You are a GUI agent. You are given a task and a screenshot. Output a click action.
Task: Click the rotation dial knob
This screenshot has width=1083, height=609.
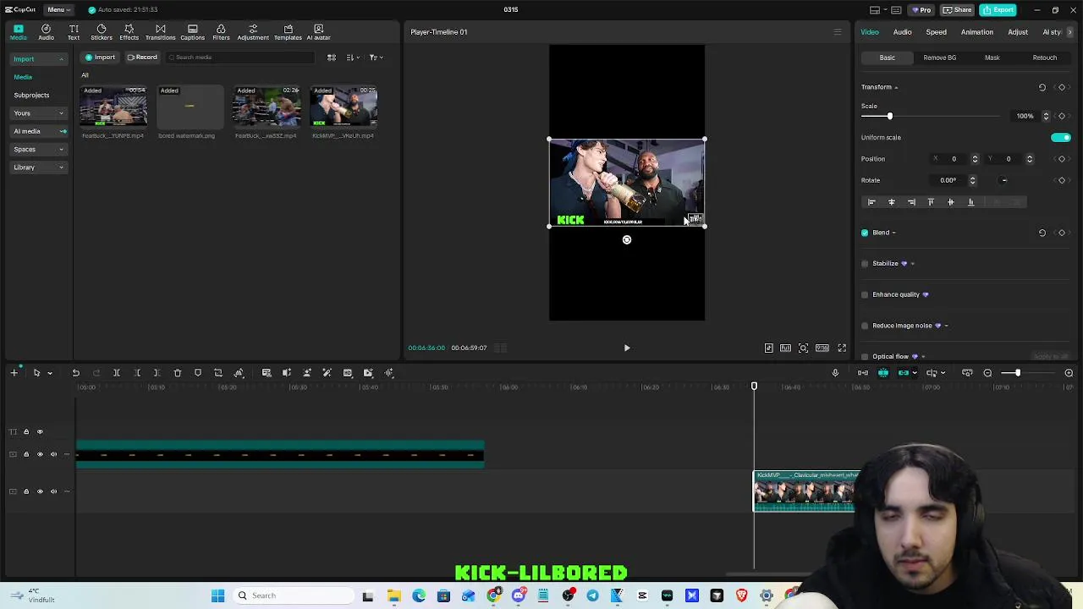1004,180
